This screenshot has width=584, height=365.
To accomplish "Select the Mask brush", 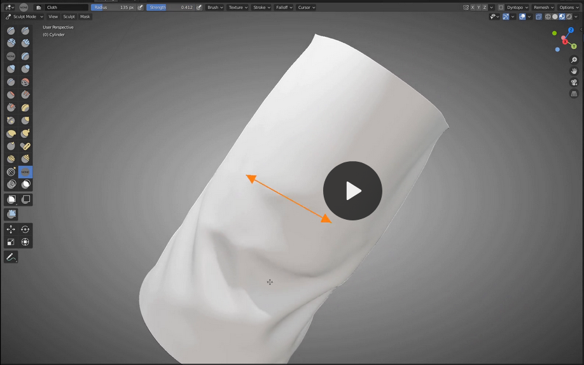I will coord(25,184).
